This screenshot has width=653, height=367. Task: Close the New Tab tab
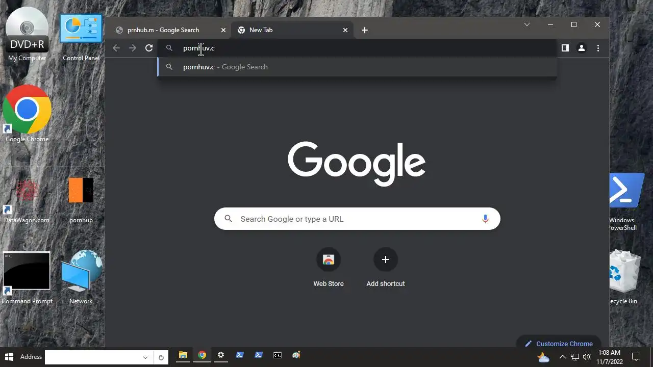click(x=345, y=30)
